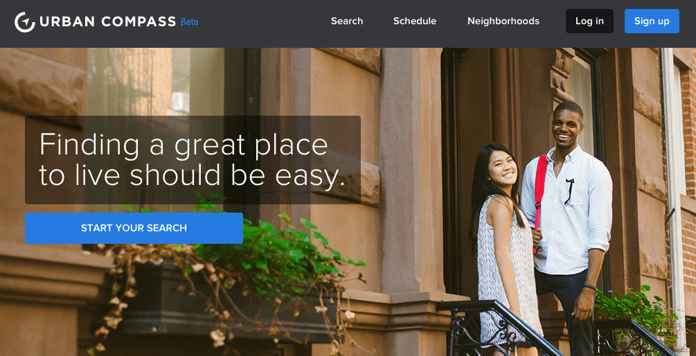Screen dimensions: 696x356
Task: Open the Schedule navigation item
Action: [415, 21]
